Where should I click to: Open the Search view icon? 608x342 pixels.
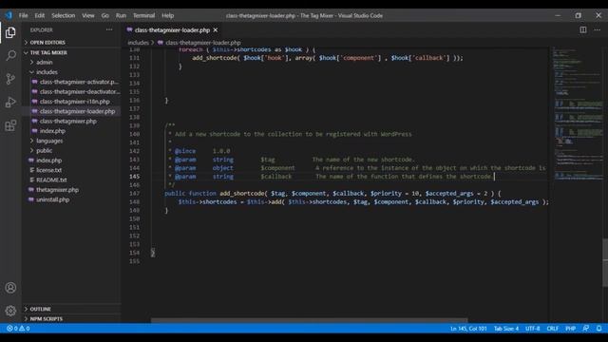10,55
